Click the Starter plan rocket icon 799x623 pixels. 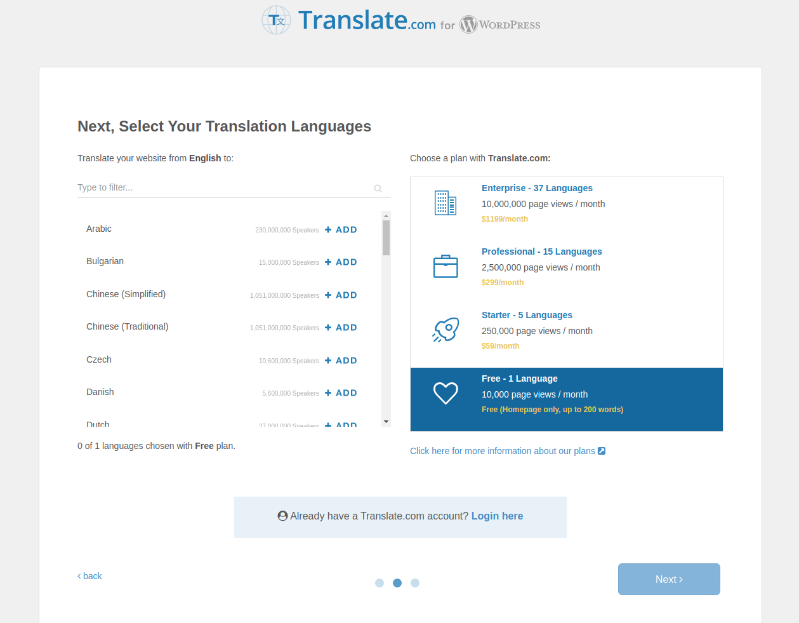click(446, 330)
